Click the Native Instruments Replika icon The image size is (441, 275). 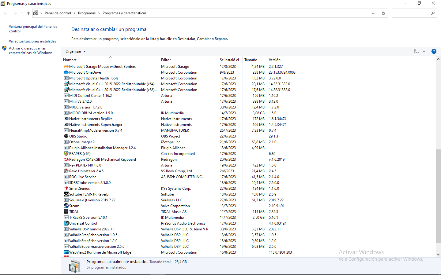pos(66,119)
